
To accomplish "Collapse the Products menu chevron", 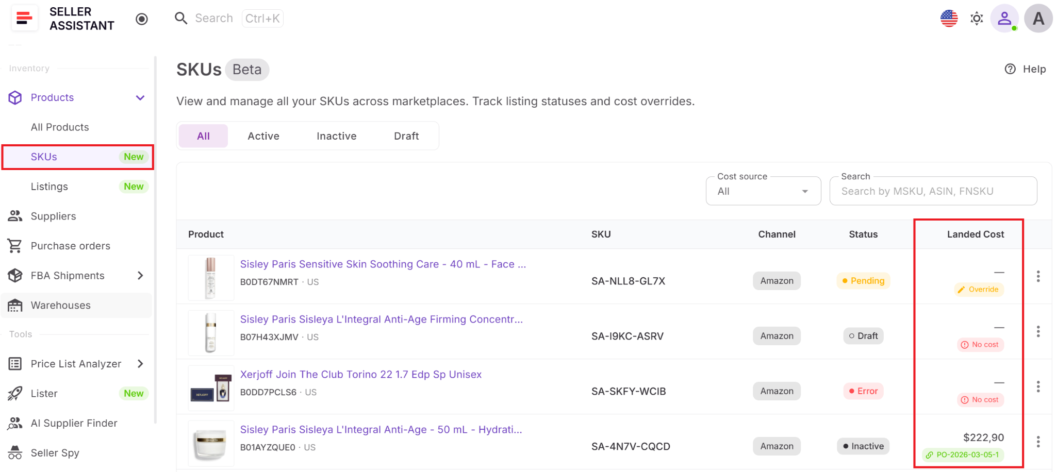I will (140, 98).
